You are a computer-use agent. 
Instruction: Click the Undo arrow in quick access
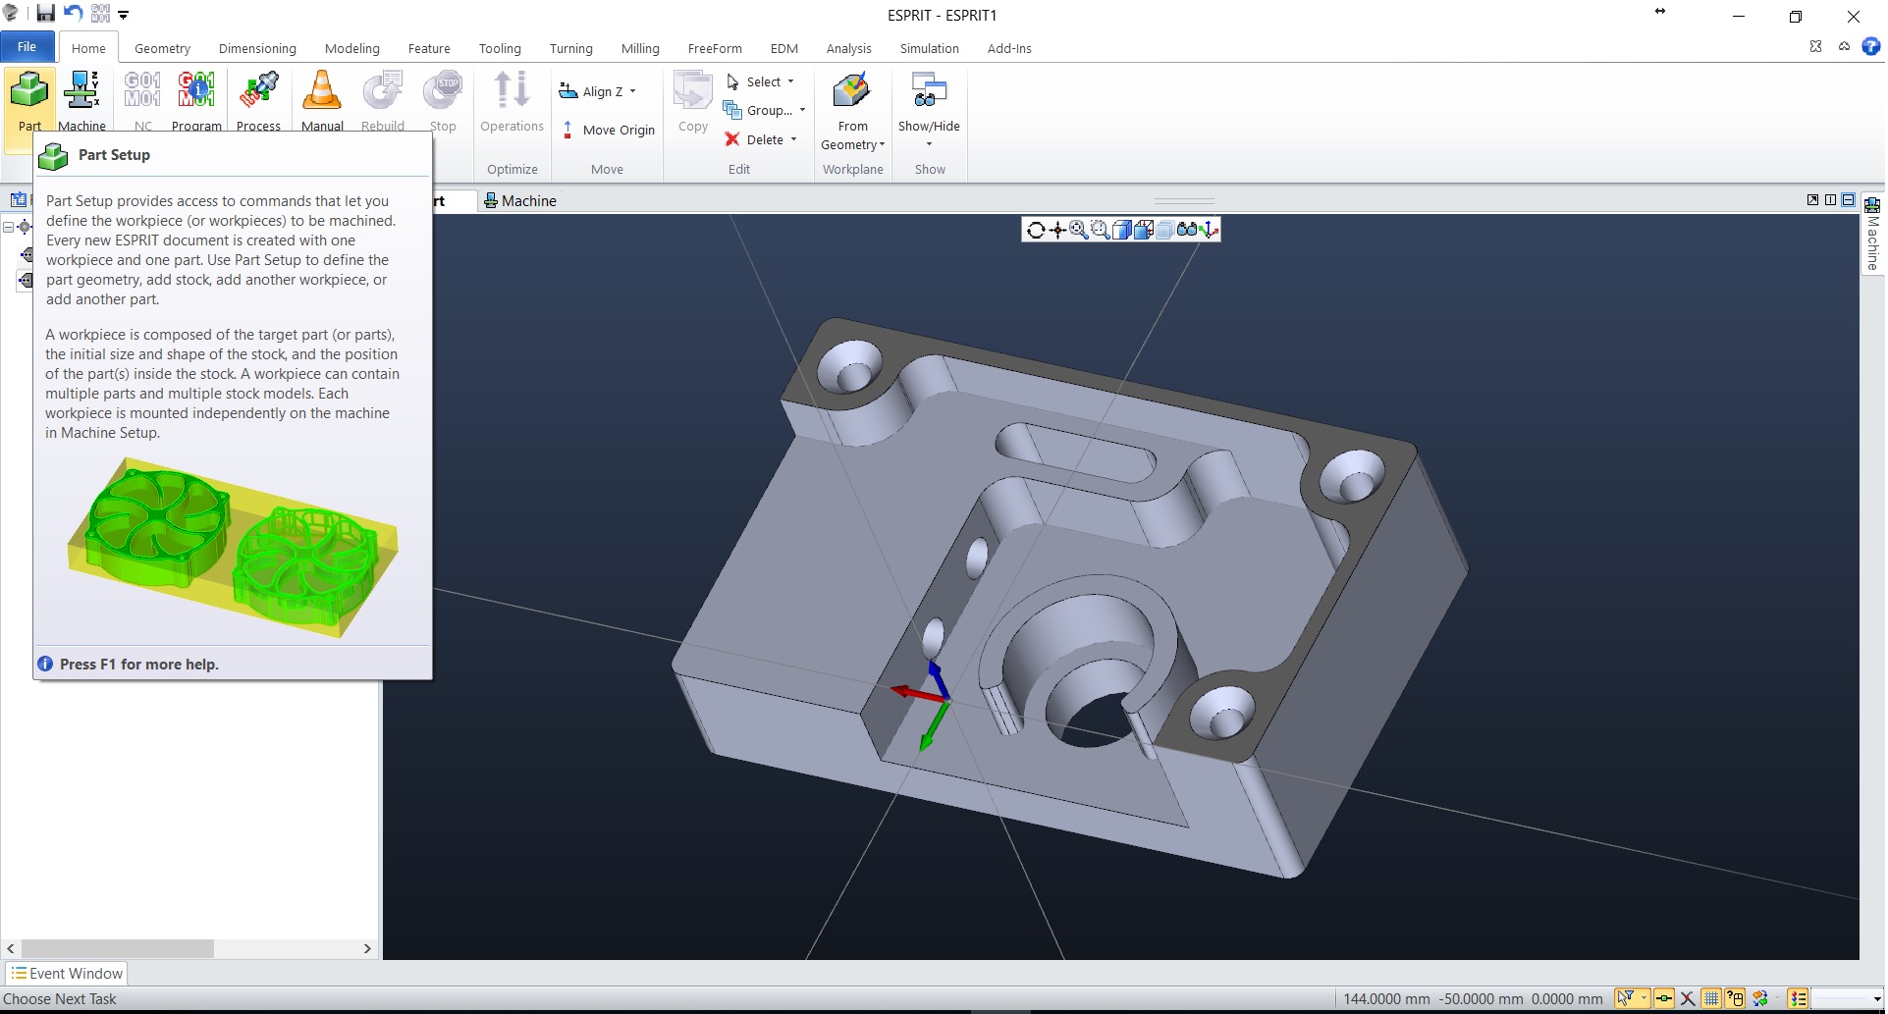click(73, 14)
